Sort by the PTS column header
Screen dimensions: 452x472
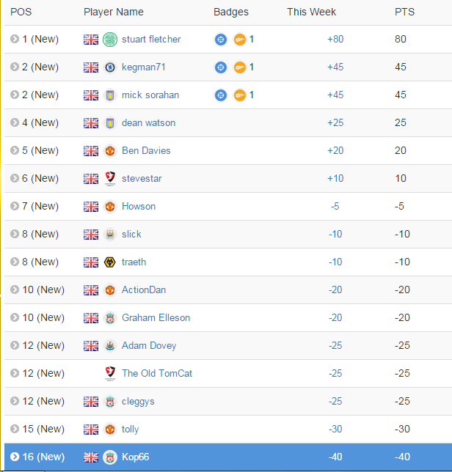click(405, 12)
